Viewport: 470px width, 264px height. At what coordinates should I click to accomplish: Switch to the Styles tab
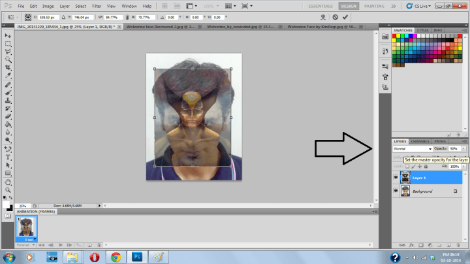tap(422, 30)
